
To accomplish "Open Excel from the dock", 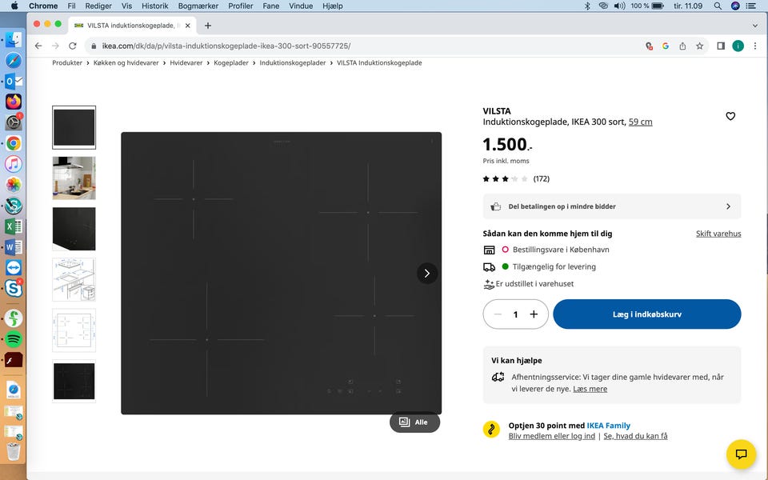I will (14, 226).
